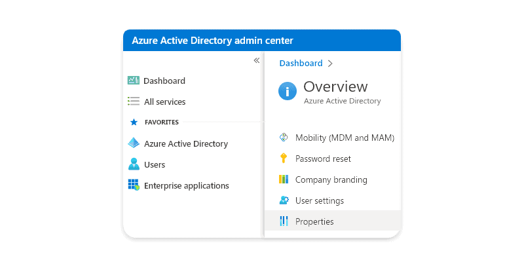
Task: Click the FAVORITES section label
Action: (x=162, y=122)
